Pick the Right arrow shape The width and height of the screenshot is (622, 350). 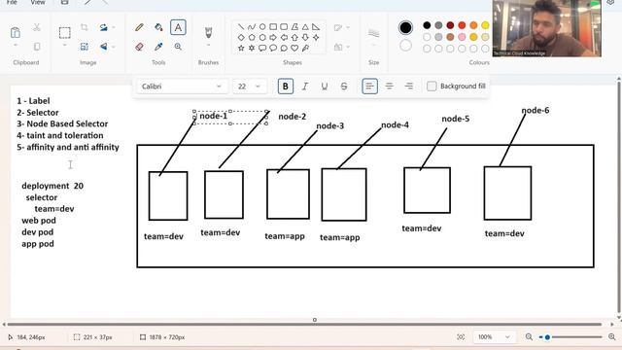click(273, 38)
